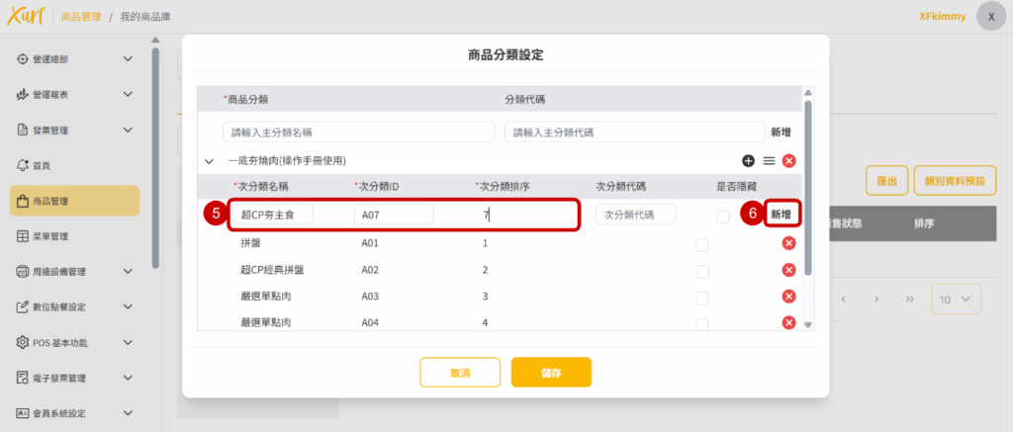
Task: Select 商品管理 in the sidebar
Action: click(x=74, y=201)
